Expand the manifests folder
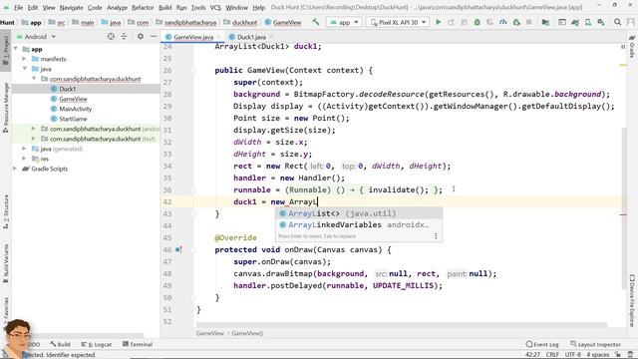This screenshot has height=359, width=638. [24, 59]
